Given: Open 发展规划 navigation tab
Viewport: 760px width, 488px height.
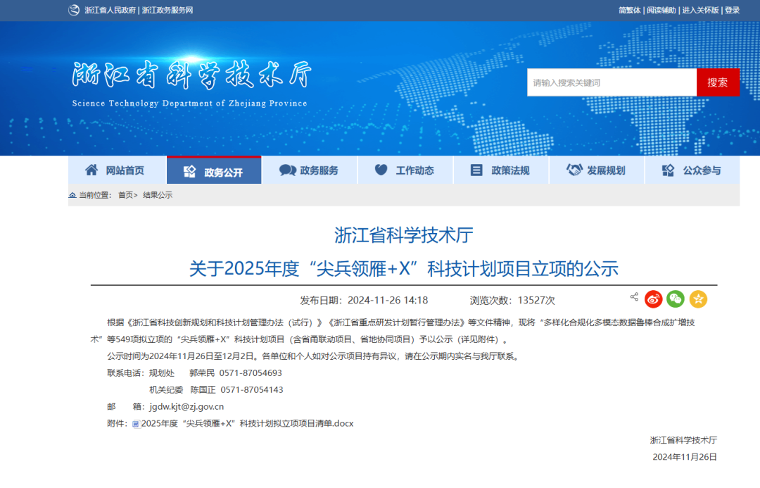Looking at the screenshot, I should click(597, 170).
